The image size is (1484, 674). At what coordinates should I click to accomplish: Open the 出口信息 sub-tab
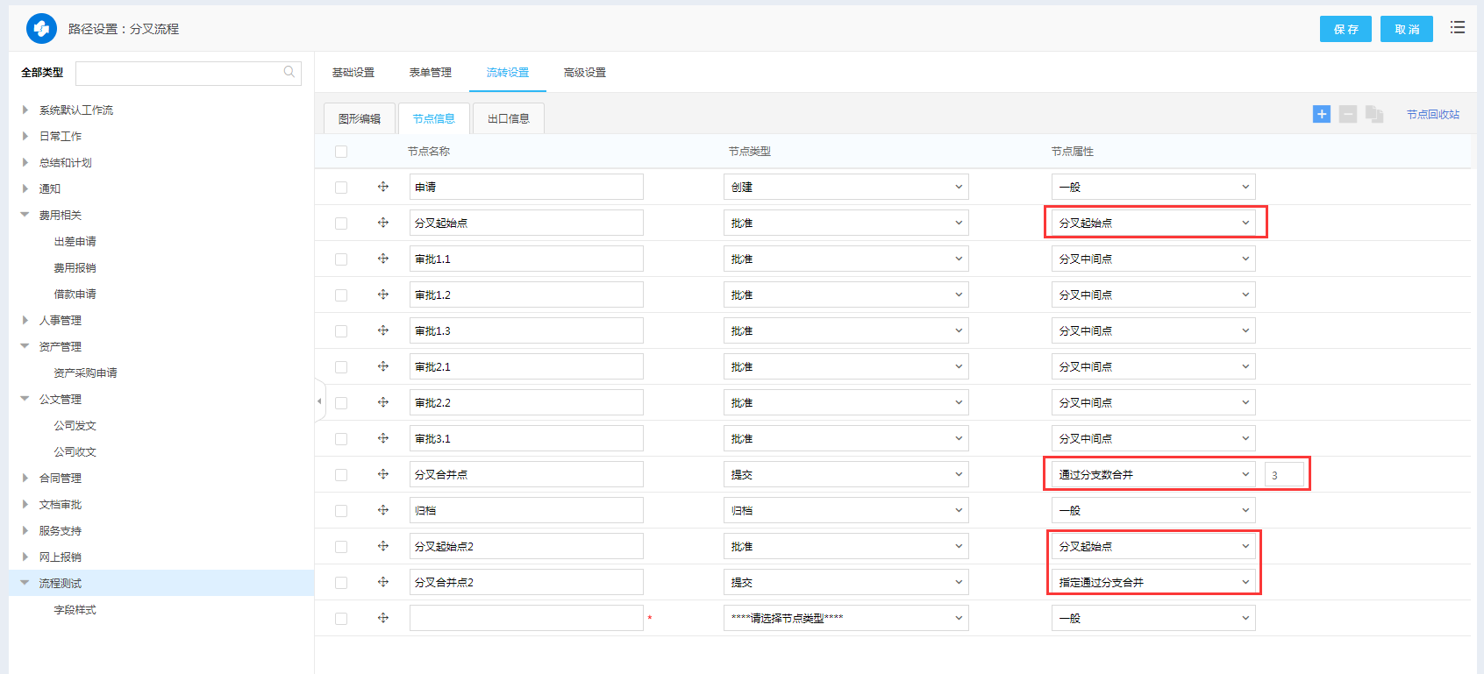tap(508, 118)
